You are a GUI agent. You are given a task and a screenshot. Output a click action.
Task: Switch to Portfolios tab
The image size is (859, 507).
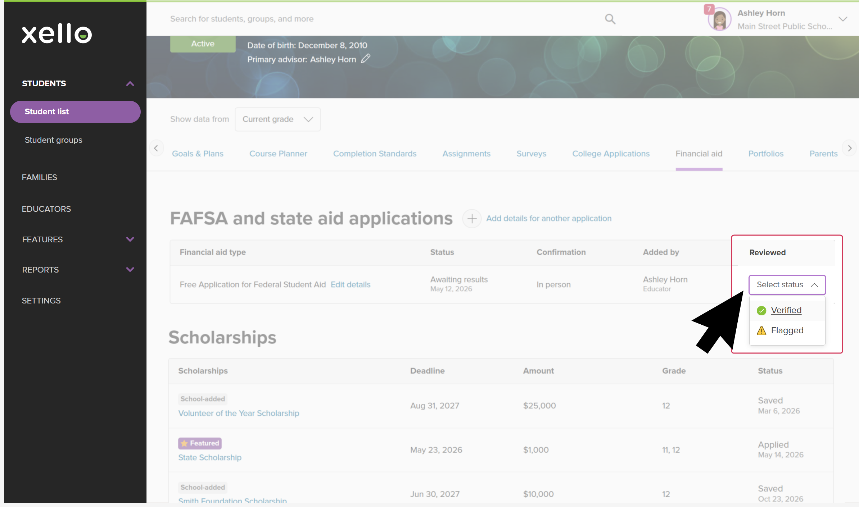[x=766, y=154]
